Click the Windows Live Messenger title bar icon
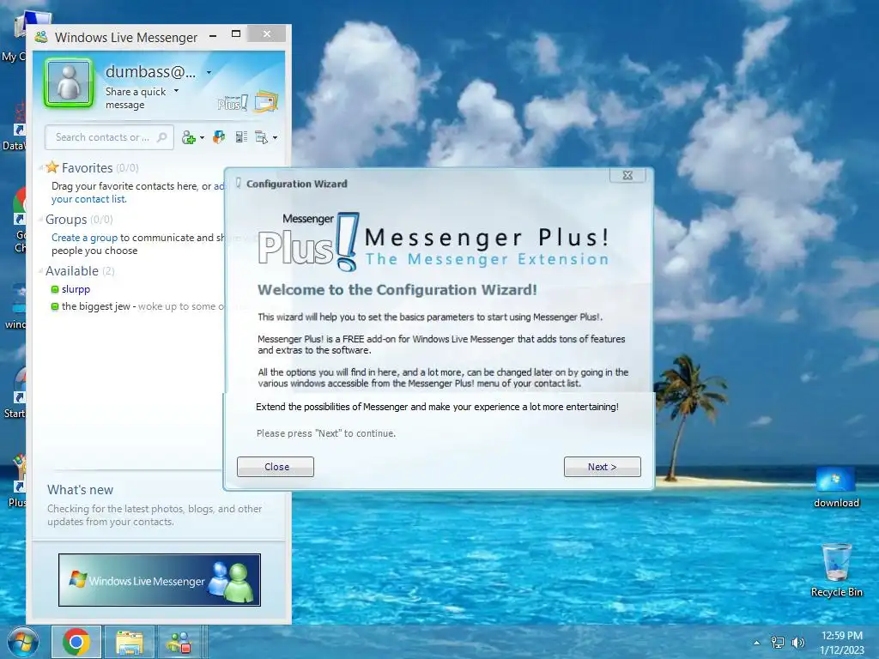 click(41, 38)
